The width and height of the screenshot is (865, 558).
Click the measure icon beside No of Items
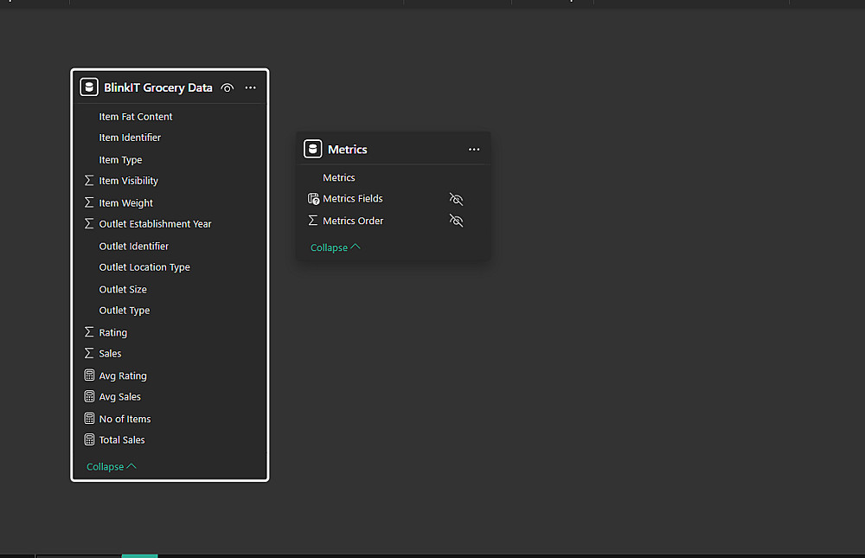89,419
